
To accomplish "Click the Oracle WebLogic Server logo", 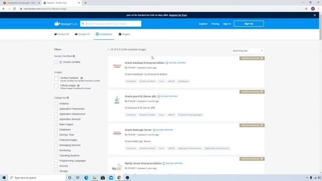I will point(117,133).
